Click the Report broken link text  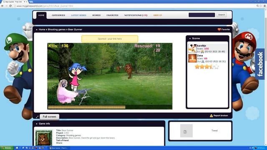(x=221, y=116)
